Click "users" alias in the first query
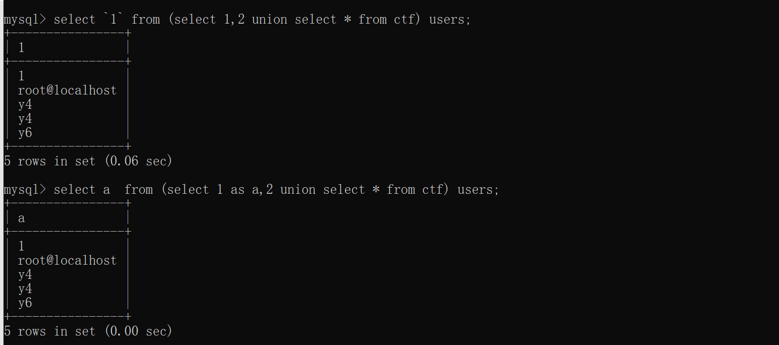This screenshot has width=779, height=345. [447, 19]
